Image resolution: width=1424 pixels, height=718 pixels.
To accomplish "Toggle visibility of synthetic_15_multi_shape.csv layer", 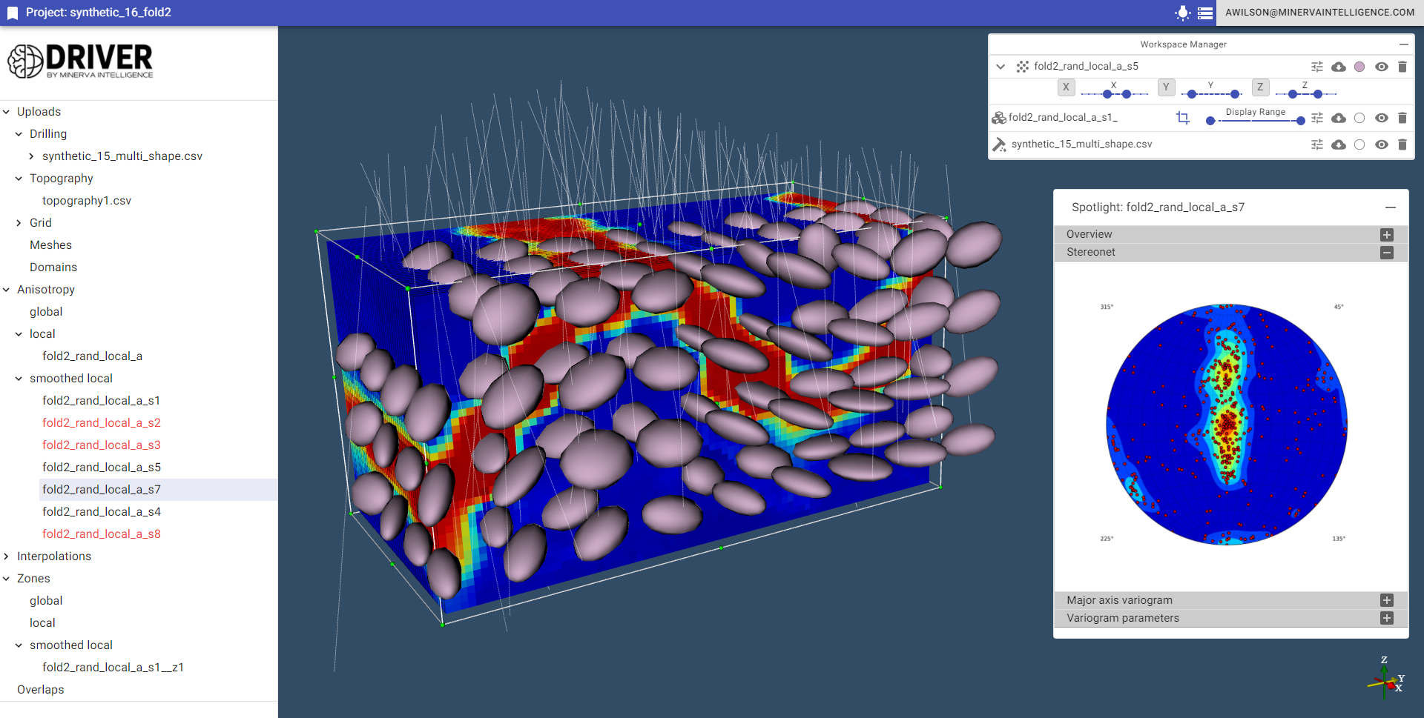I will click(1381, 144).
